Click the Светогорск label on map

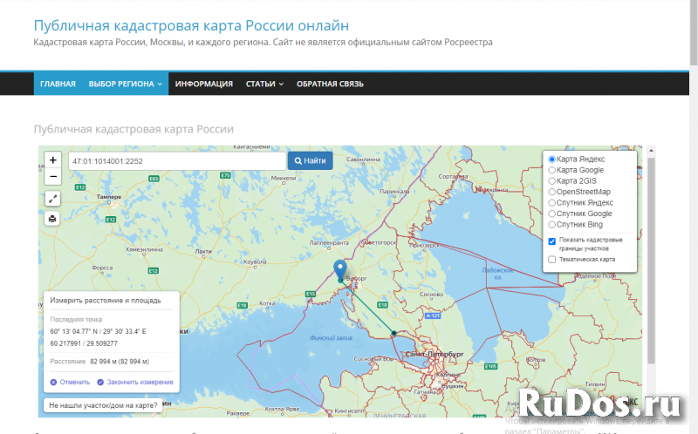[x=380, y=243]
